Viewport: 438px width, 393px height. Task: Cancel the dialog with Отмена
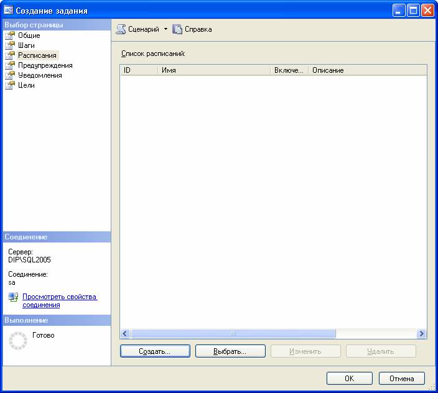tap(401, 378)
